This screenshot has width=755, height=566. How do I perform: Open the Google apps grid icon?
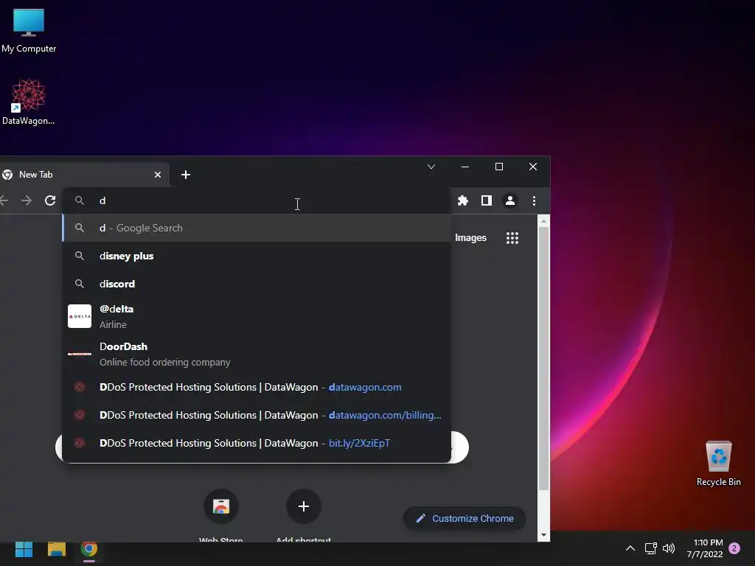[512, 238]
